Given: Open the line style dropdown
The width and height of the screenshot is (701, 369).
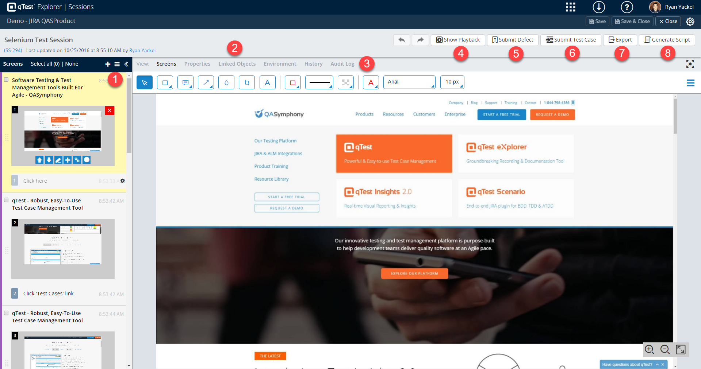Looking at the screenshot, I should pyautogui.click(x=319, y=82).
